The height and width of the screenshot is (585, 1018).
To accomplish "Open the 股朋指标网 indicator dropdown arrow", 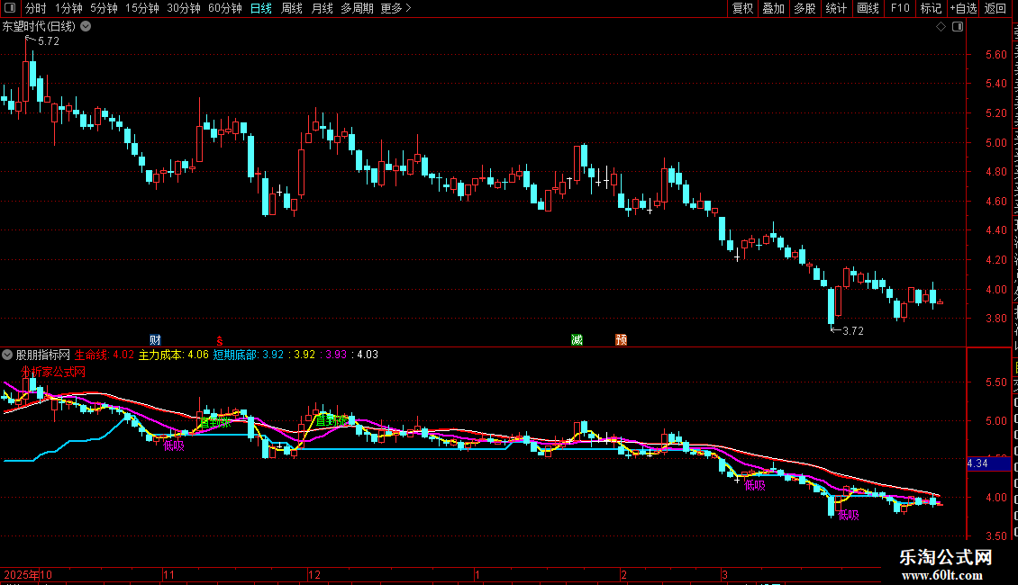I will 7,355.
